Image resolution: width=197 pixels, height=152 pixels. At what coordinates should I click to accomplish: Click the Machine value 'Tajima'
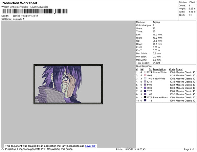[156, 22]
